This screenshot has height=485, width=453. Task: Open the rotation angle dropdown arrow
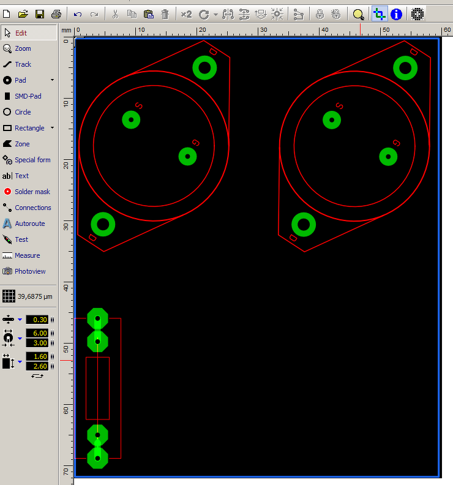click(x=215, y=14)
